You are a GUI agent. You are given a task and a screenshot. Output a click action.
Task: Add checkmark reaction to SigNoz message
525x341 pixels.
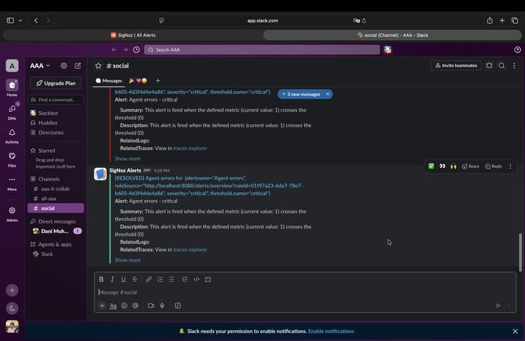tap(431, 166)
